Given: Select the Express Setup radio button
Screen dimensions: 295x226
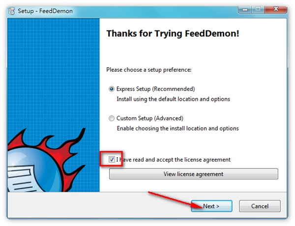Looking at the screenshot, I should 112,89.
